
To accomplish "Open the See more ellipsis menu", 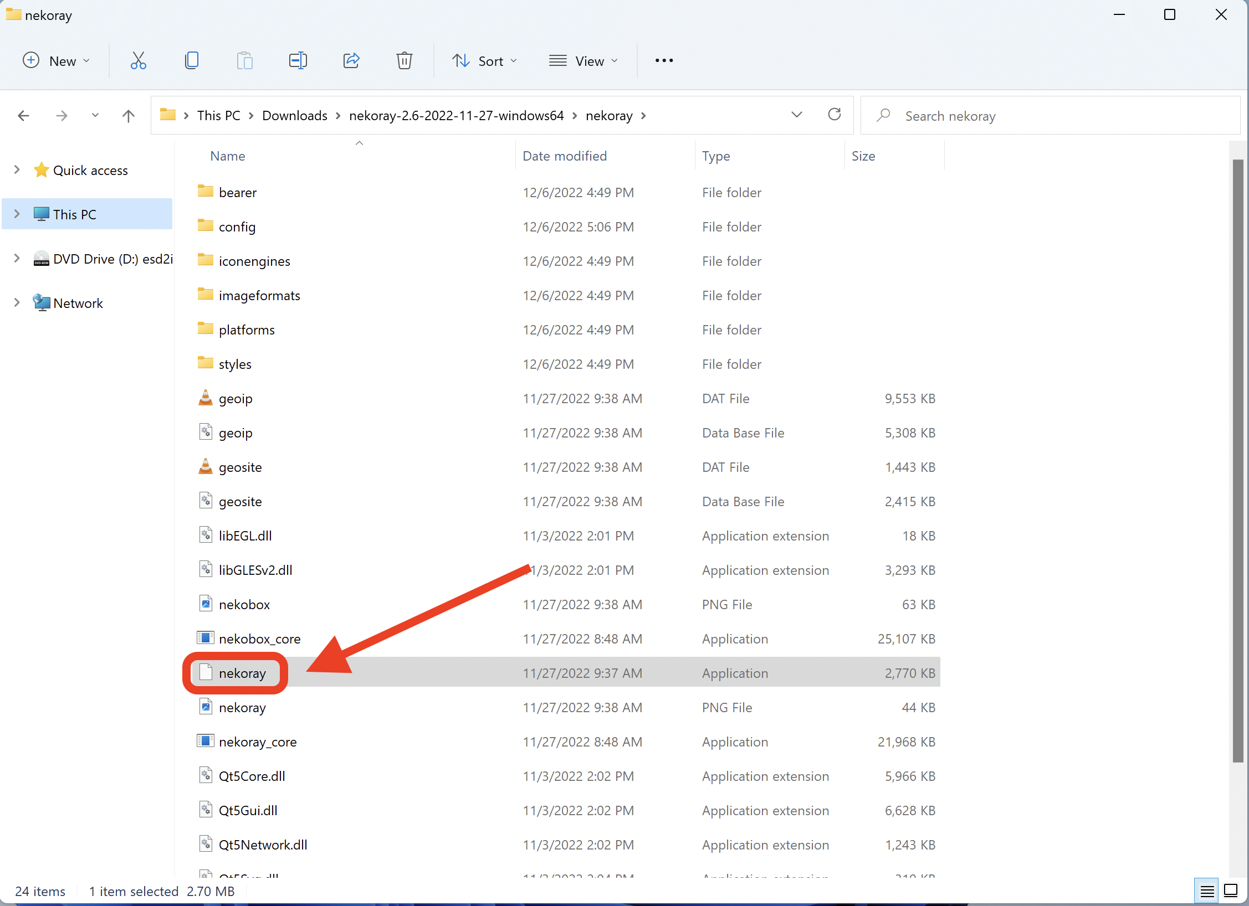I will pyautogui.click(x=664, y=60).
